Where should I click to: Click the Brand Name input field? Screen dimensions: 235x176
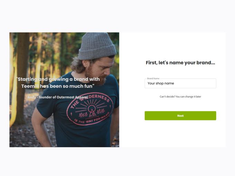point(180,84)
